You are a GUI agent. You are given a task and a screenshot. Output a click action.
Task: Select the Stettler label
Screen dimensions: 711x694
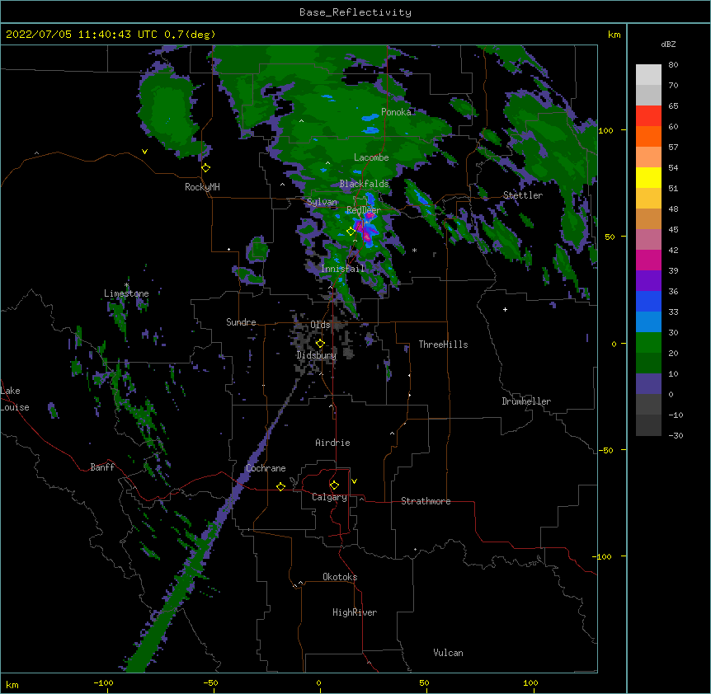pyautogui.click(x=523, y=195)
